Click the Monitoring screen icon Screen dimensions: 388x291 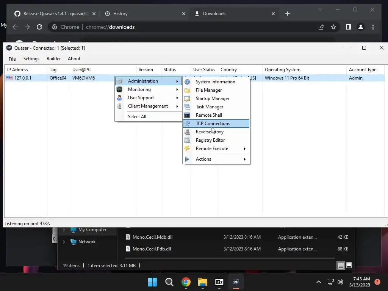[119, 89]
